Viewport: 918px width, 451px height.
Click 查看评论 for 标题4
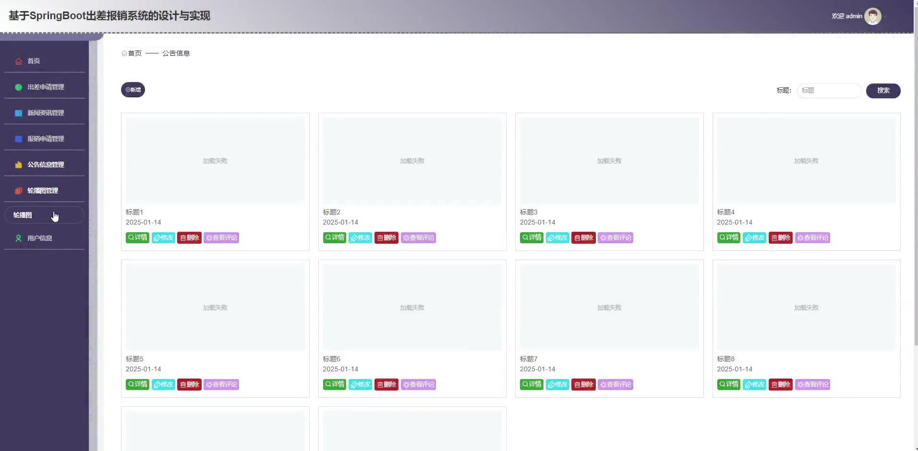(812, 237)
